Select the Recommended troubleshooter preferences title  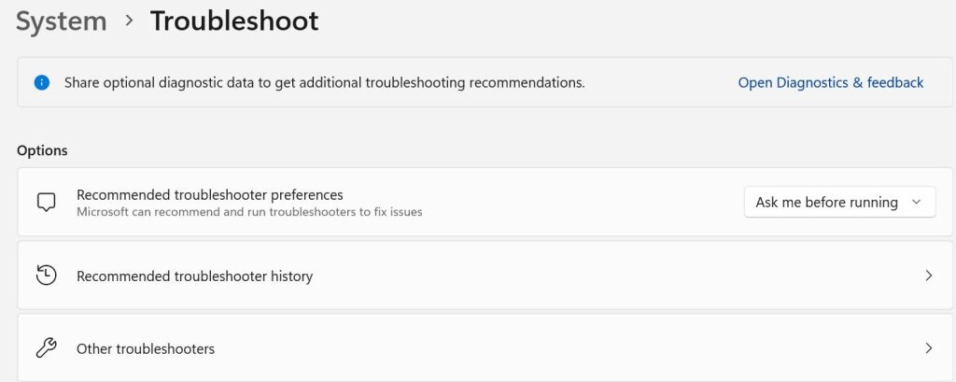tap(210, 194)
